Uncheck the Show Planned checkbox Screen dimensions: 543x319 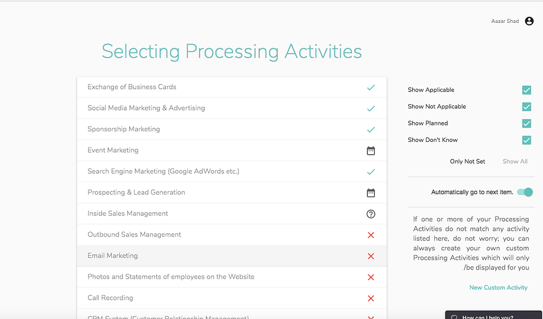click(526, 123)
